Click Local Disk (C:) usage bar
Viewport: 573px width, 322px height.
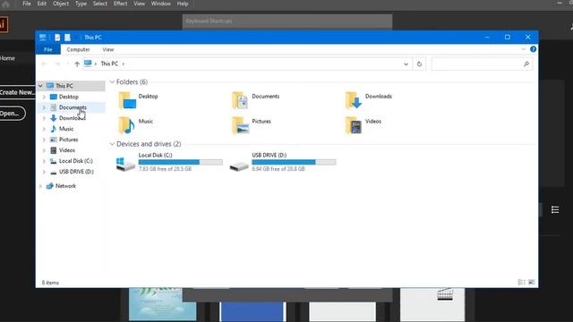pyautogui.click(x=180, y=162)
